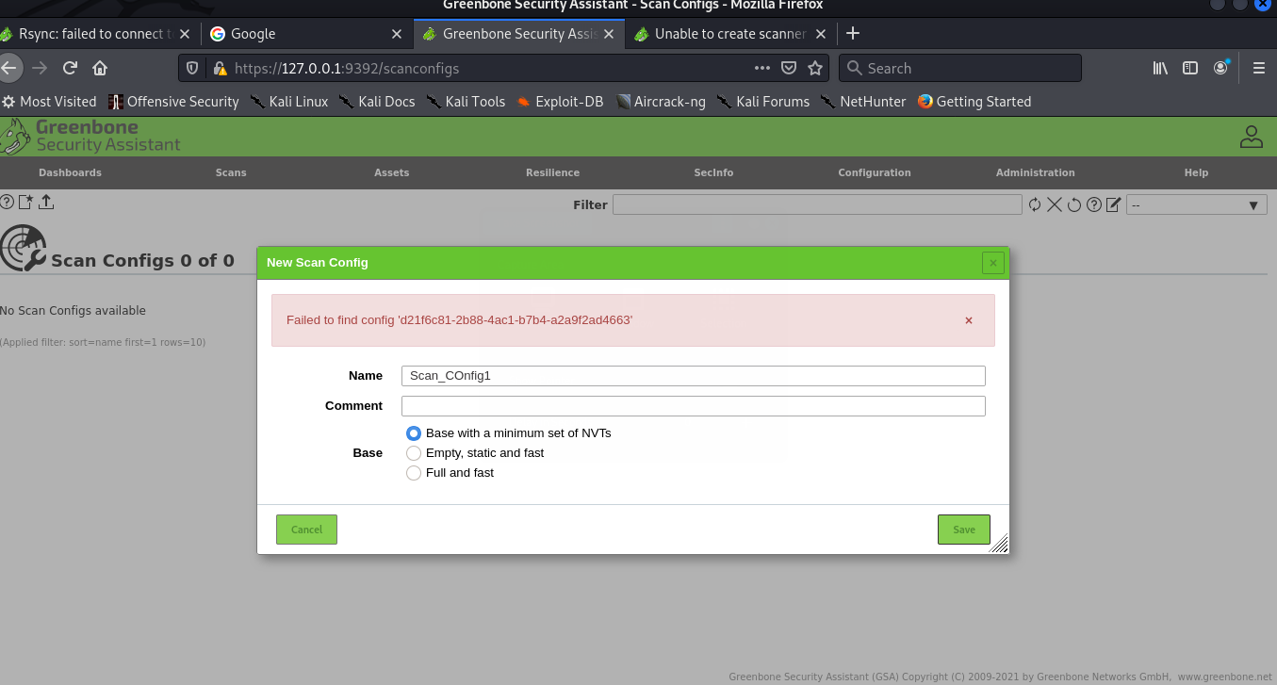Dismiss the 'Failed to find config' error
The image size is (1277, 685).
click(x=968, y=320)
